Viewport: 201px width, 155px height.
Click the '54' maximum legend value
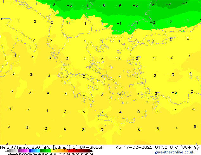point(91,154)
